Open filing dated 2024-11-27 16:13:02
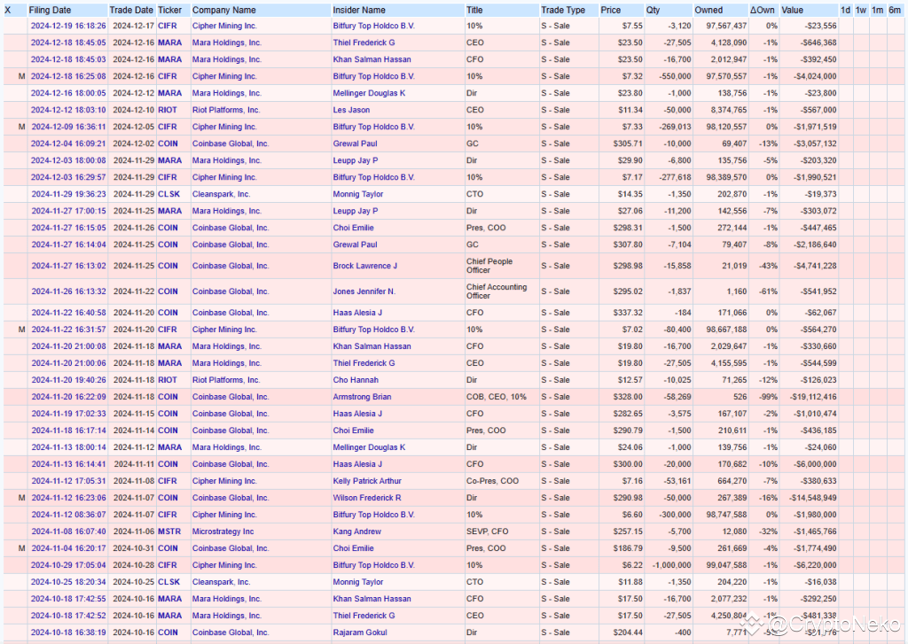 pos(68,266)
